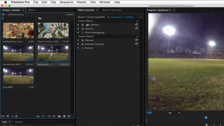Expand the Opacity effect properties

coord(78,29)
